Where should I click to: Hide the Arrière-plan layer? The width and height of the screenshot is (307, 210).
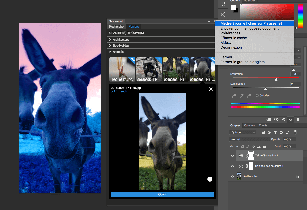point(232,176)
